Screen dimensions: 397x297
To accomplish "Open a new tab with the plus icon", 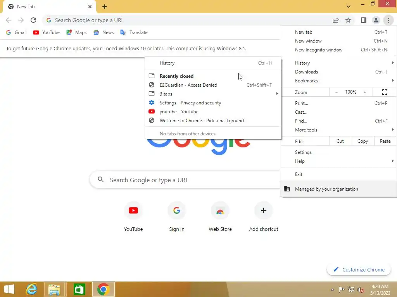I will (105, 7).
